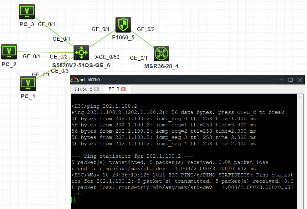307x209 pixels.
Task: Click the F1060_5 firewall device icon
Action: point(123,25)
